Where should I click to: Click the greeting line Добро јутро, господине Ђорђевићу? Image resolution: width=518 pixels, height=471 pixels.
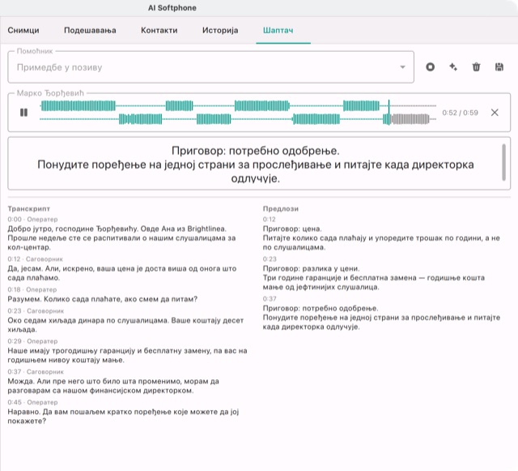[x=117, y=229]
